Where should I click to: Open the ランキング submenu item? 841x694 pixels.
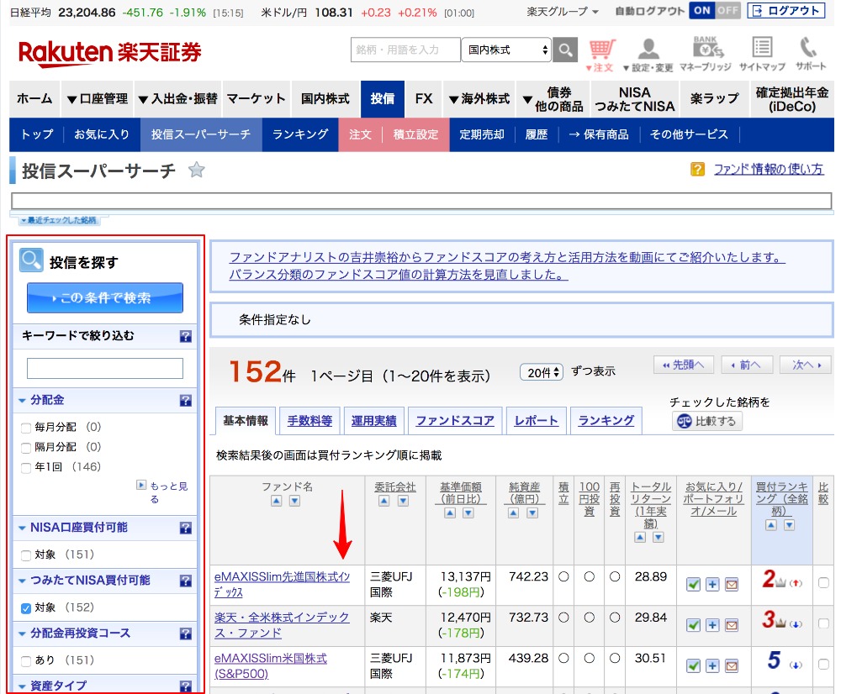pyautogui.click(x=300, y=134)
